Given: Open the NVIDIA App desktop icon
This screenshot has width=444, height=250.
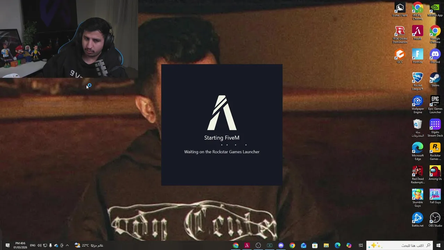Looking at the screenshot, I should pos(435,10).
